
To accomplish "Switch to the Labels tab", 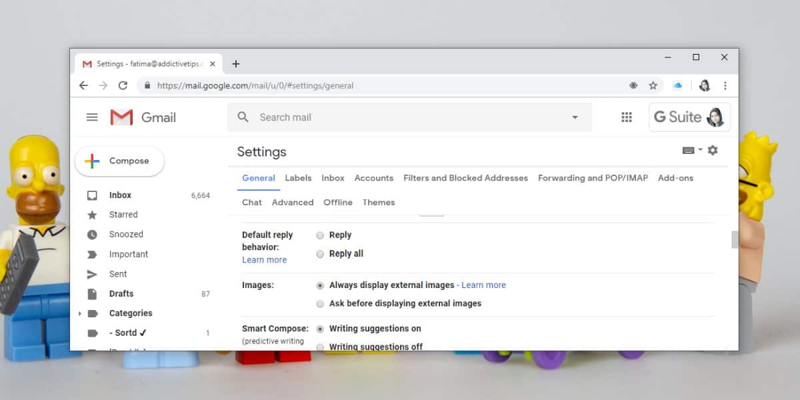I will [x=298, y=178].
